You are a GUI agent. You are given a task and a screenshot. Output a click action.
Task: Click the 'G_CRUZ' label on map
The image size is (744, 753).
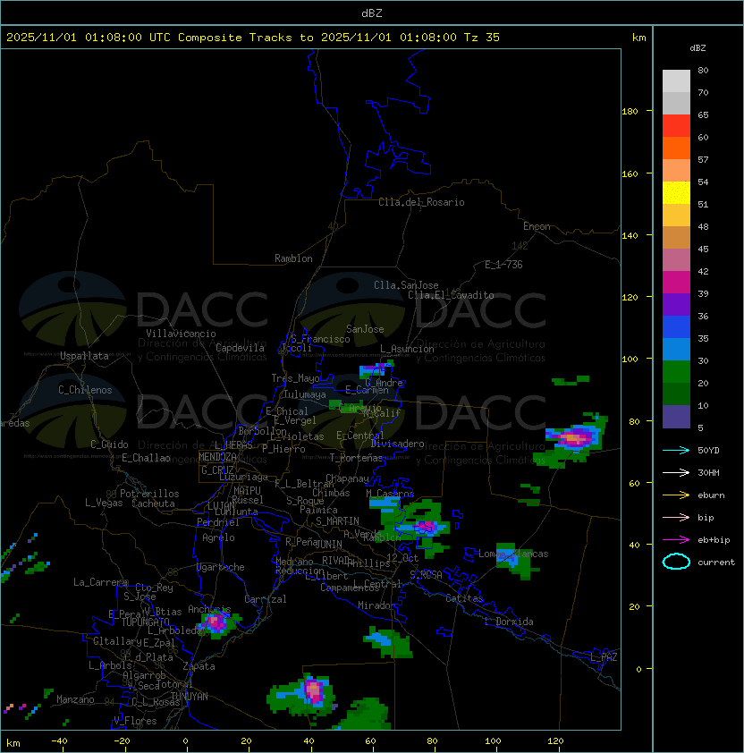[217, 470]
